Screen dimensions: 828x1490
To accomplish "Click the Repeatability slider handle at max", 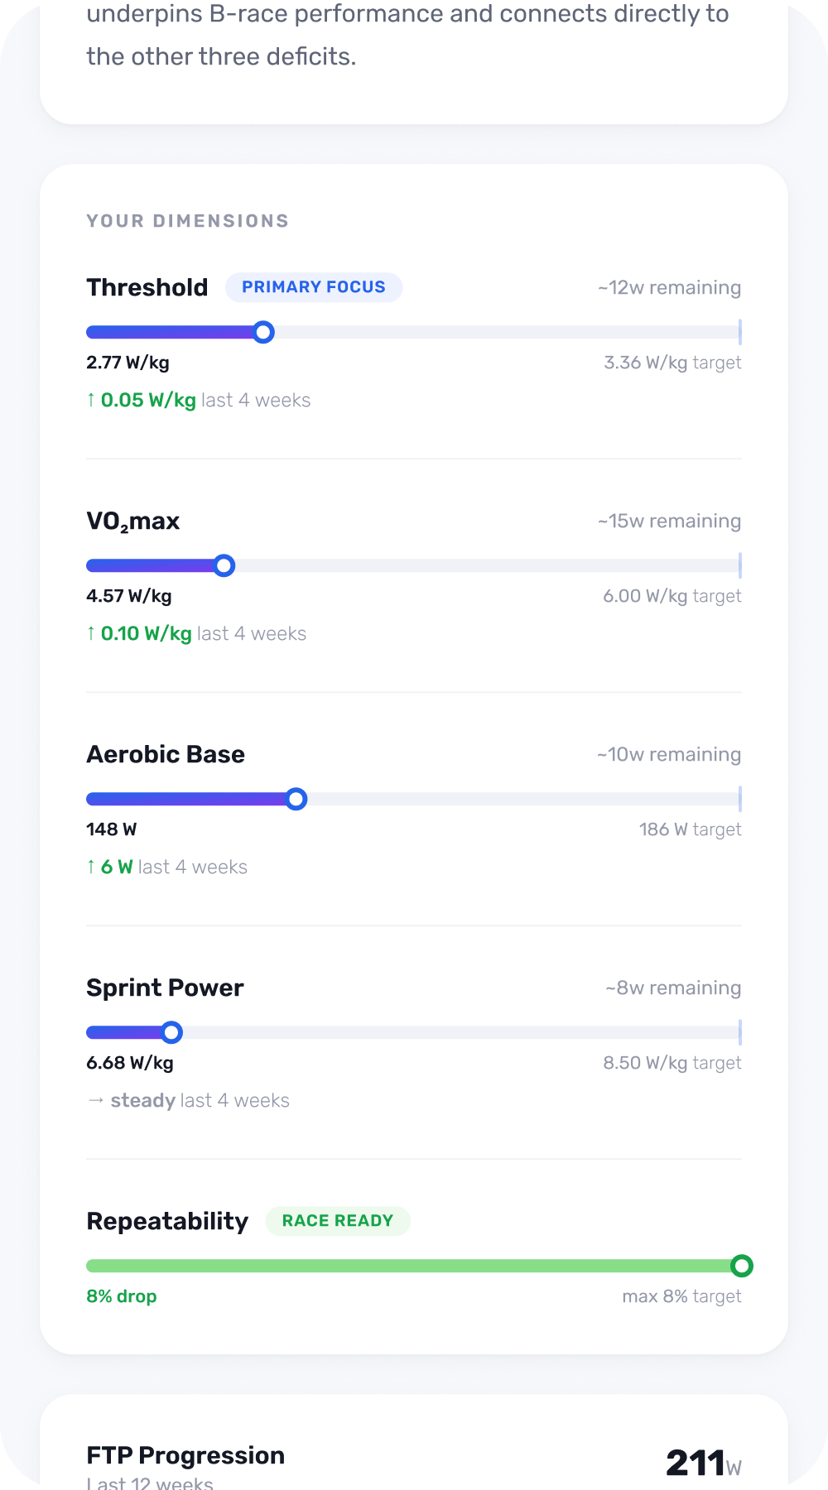I will point(742,1266).
